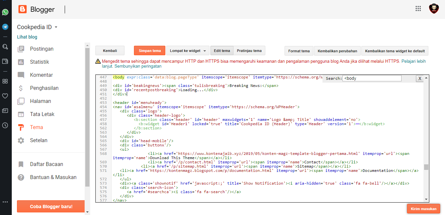Open the Google apps grid
This screenshot has width=445, height=215.
point(418,9)
